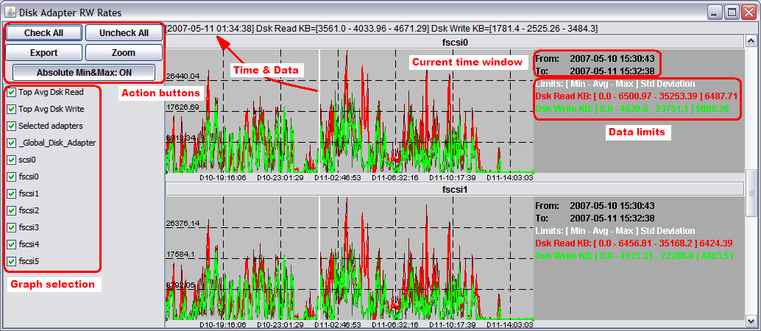Toggle the Selected adapters checkbox
Image resolution: width=761 pixels, height=331 pixels.
click(12, 126)
